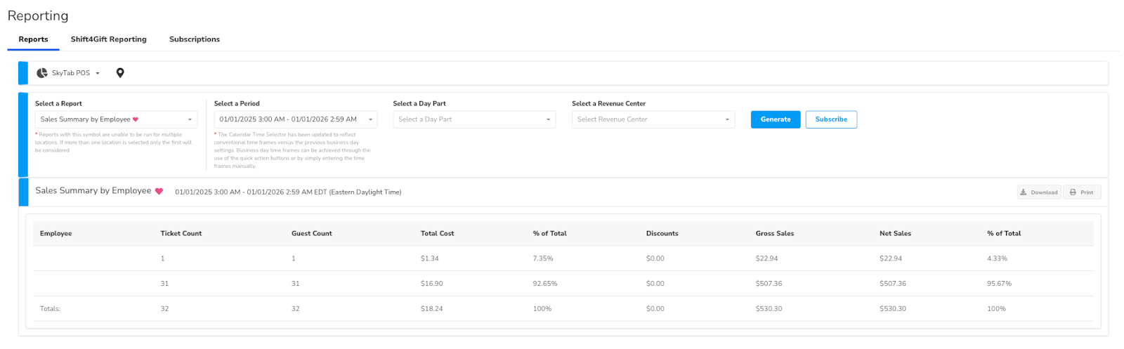
Task: Click the Discounts column header
Action: pos(662,233)
